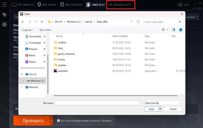Click the Добавить игру tab
The width and height of the screenshot is (203, 128).
point(121,5)
